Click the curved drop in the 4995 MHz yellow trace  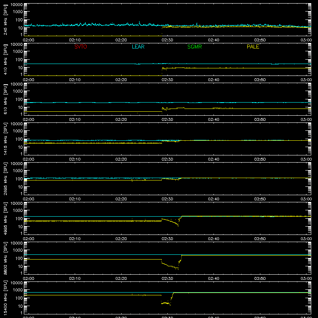171,222
